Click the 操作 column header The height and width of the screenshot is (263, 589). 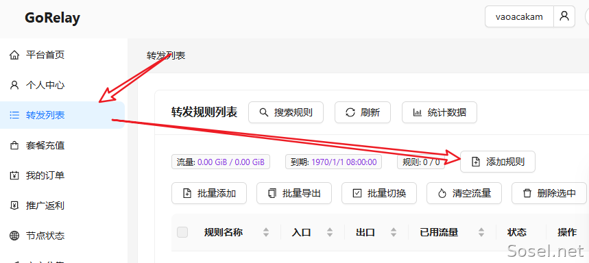(x=567, y=232)
